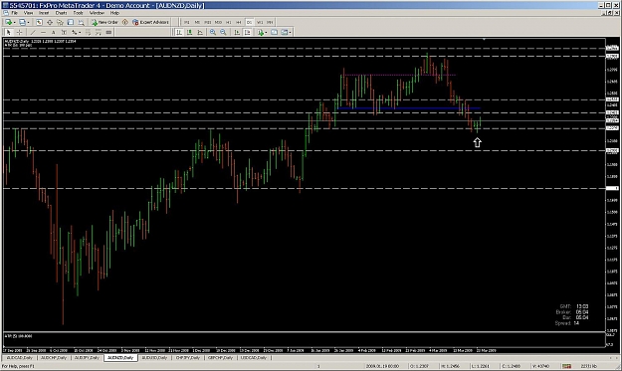Select the M15 timeframe button

[207, 22]
